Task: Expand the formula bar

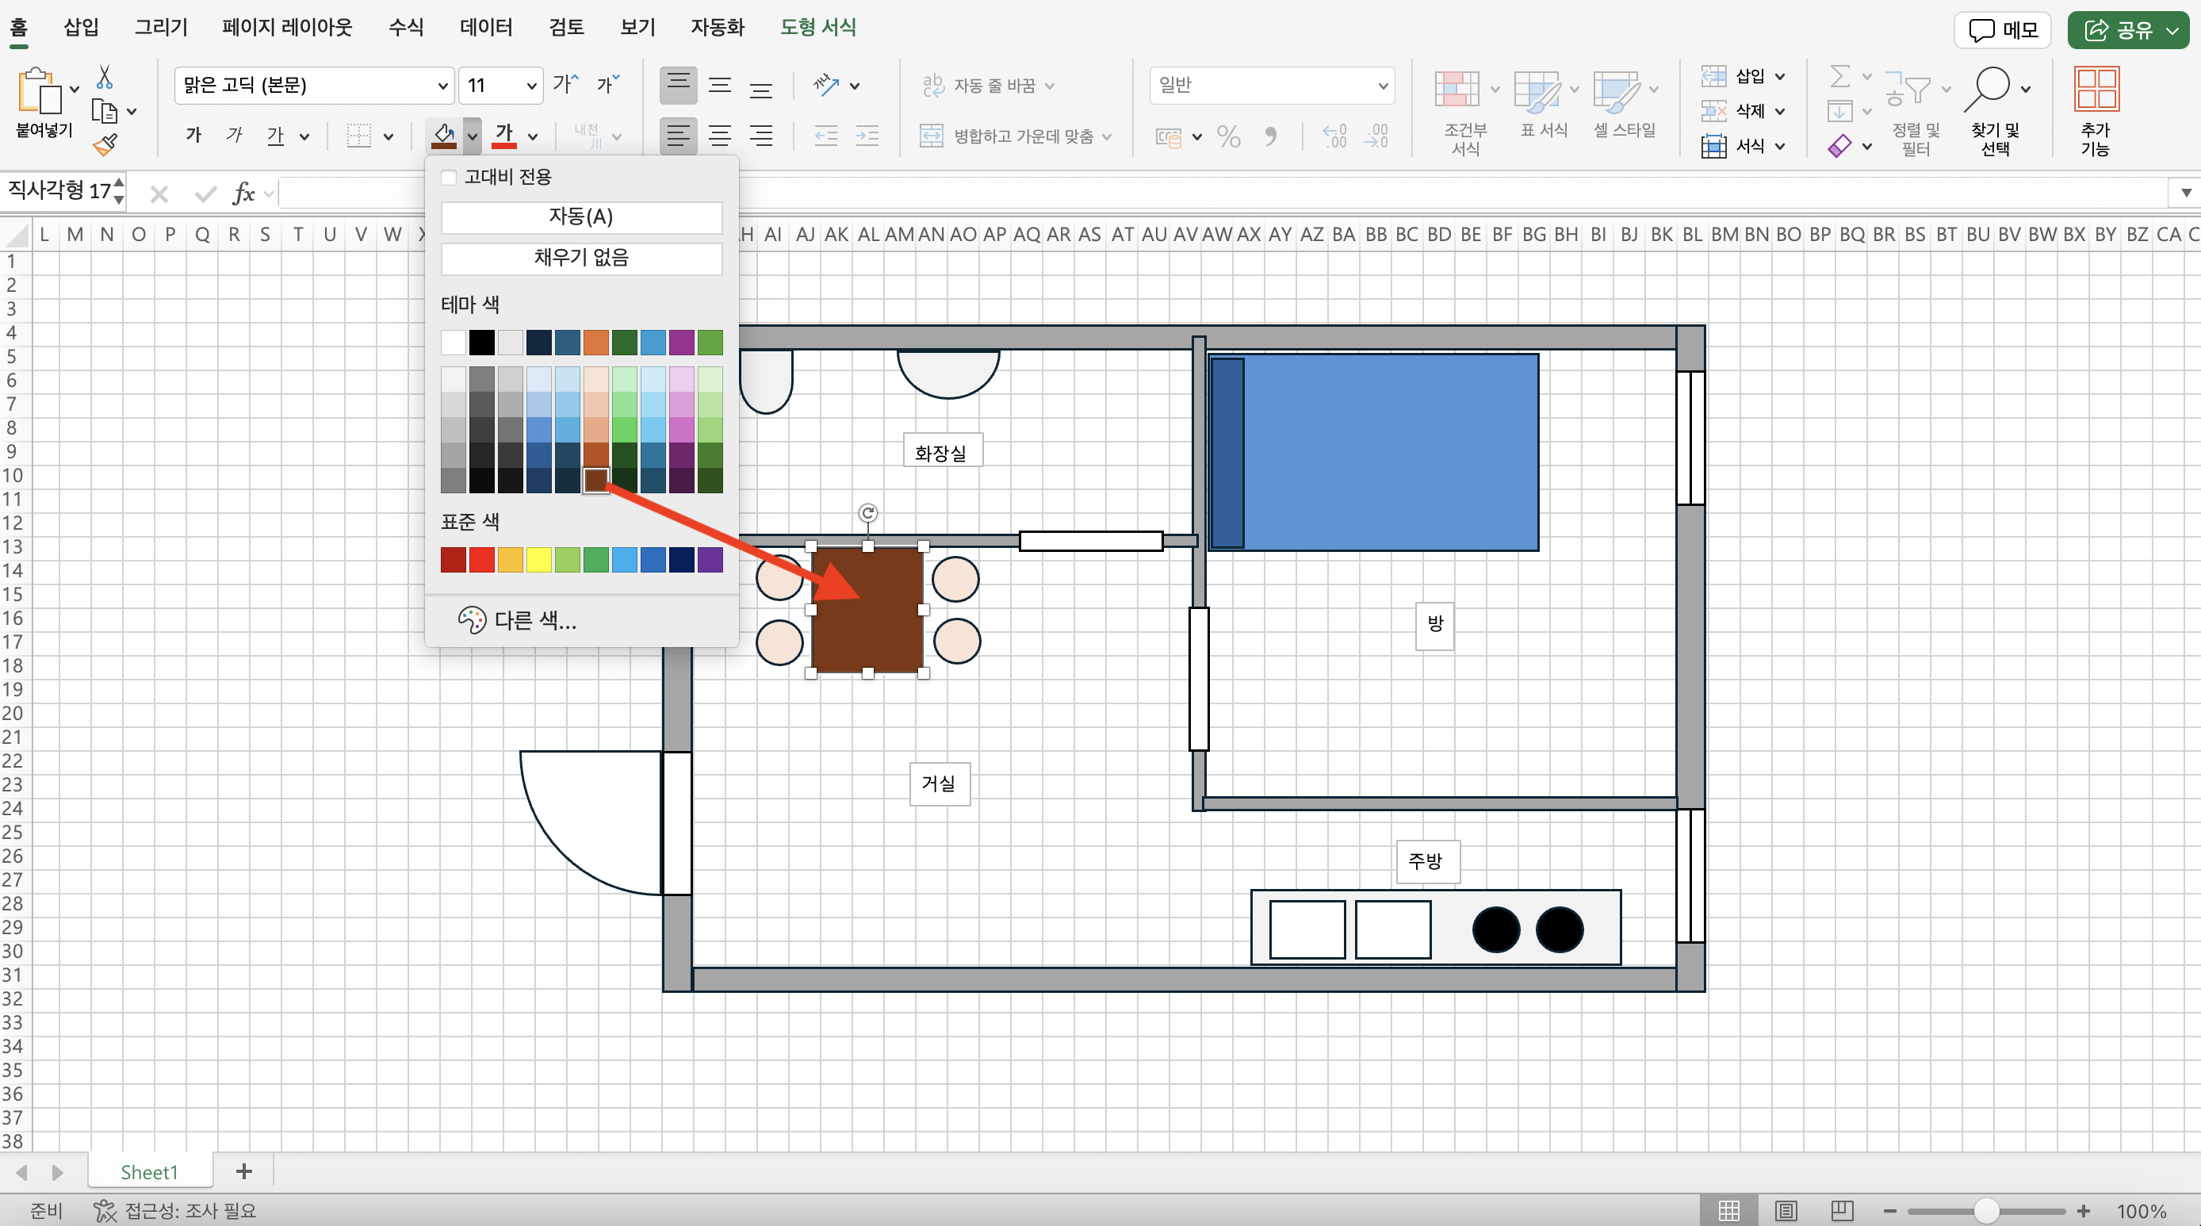Action: point(2186,192)
